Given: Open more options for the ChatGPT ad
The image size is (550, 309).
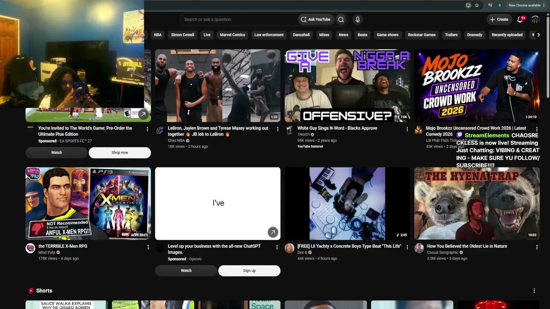Looking at the screenshot, I should 277,247.
